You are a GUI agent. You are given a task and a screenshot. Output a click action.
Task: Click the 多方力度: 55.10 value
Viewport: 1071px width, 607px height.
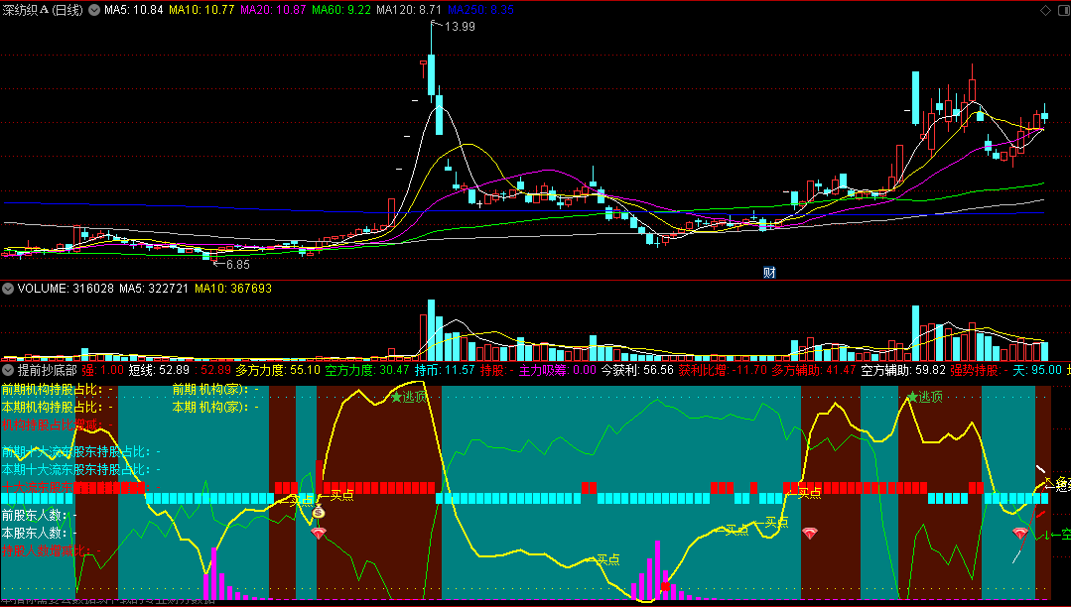point(278,370)
